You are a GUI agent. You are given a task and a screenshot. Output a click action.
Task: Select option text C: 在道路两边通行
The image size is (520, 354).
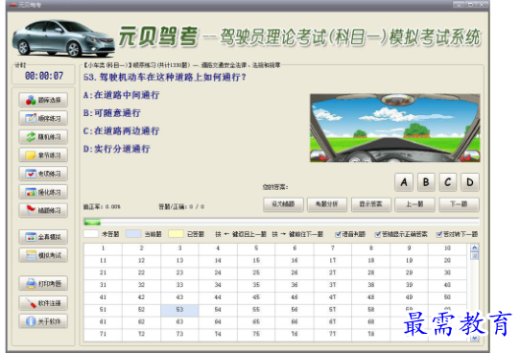click(x=122, y=130)
